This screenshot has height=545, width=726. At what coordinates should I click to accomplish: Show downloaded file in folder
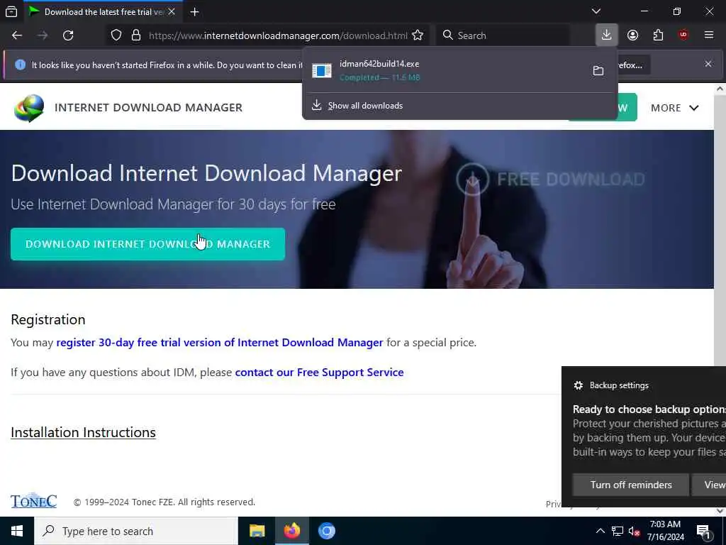(598, 70)
